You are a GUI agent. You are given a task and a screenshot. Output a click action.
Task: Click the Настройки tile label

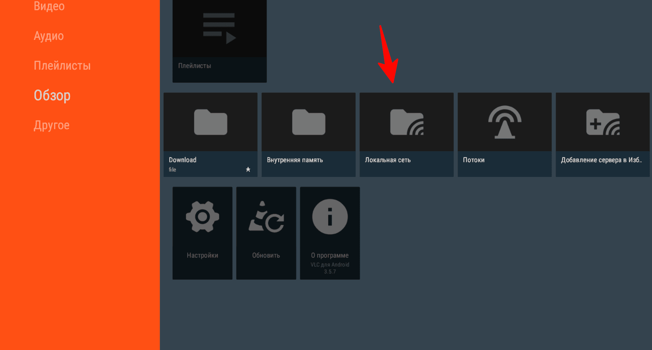point(202,255)
